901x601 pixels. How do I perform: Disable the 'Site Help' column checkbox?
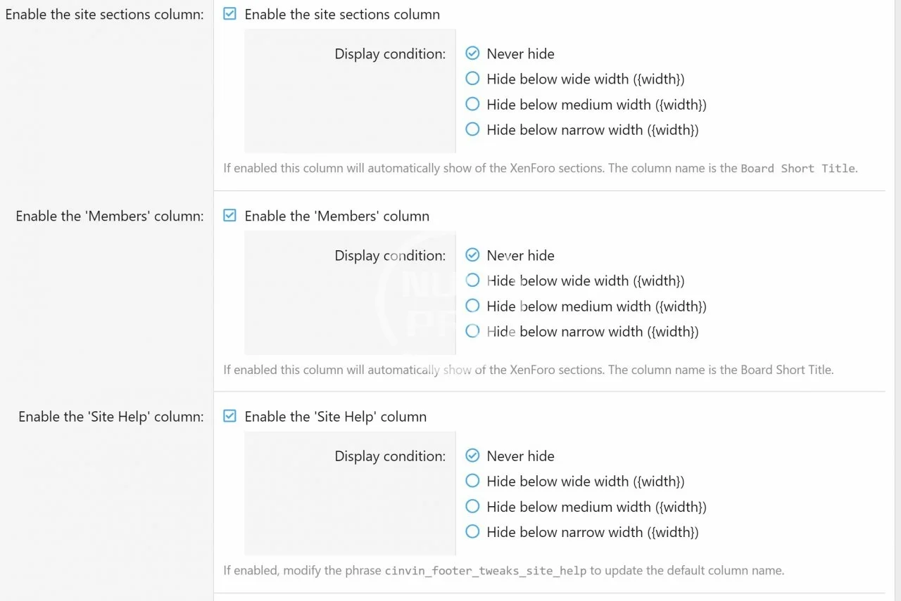pos(229,416)
